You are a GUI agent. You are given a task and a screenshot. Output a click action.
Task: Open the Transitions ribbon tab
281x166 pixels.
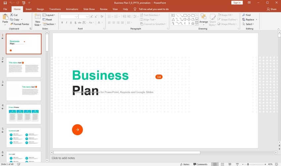click(55, 9)
